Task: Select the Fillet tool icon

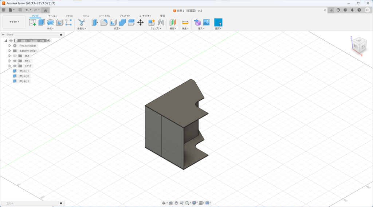Action: [x=104, y=22]
